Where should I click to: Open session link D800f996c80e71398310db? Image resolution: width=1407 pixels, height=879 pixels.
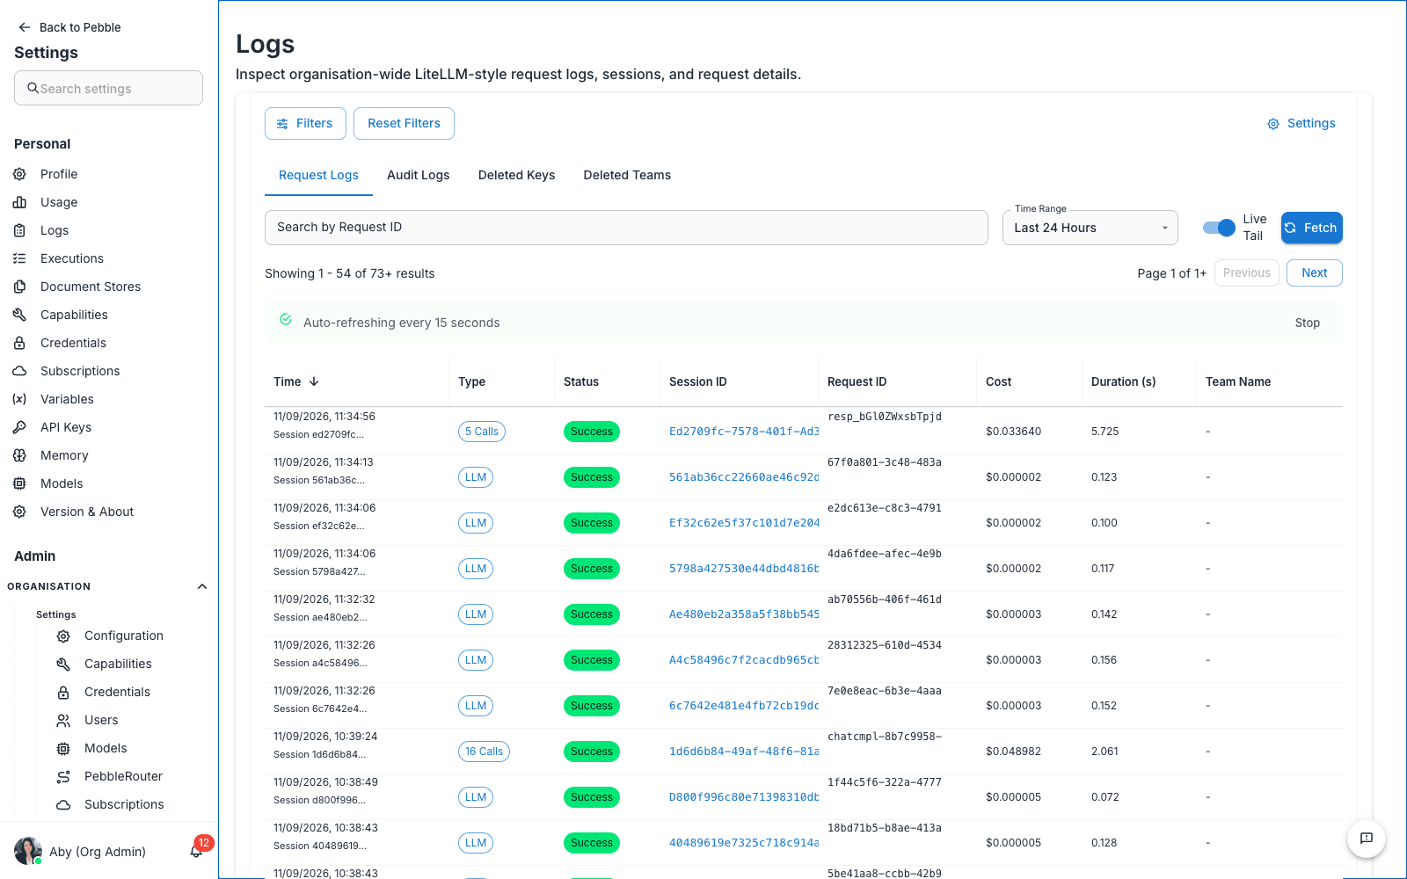(x=744, y=797)
